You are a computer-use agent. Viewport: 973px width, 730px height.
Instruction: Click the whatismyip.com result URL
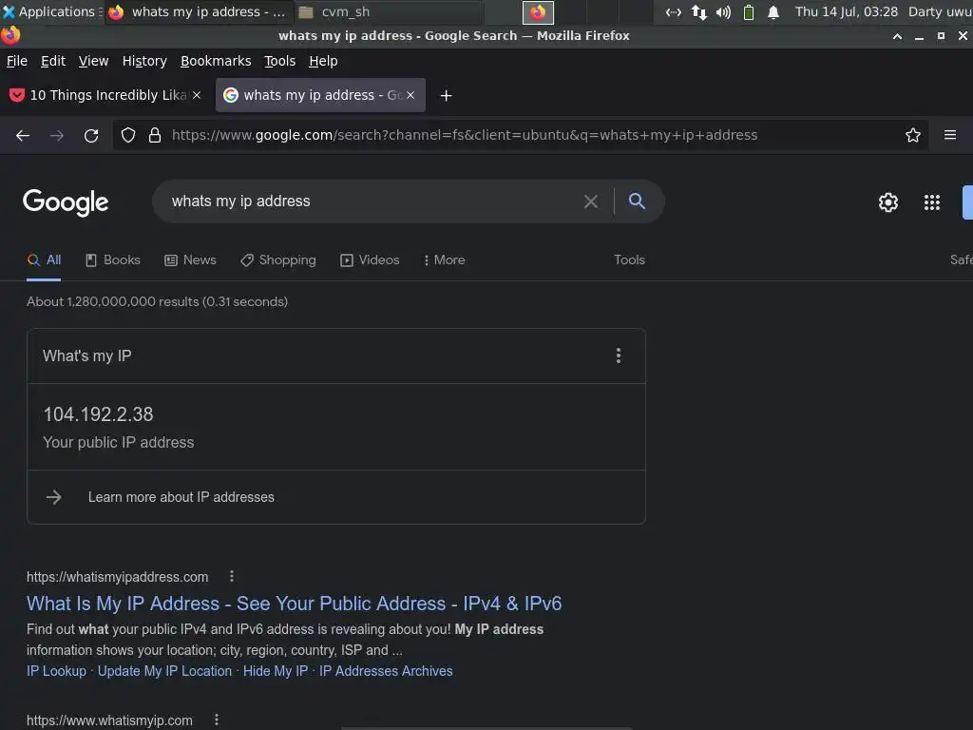110,720
